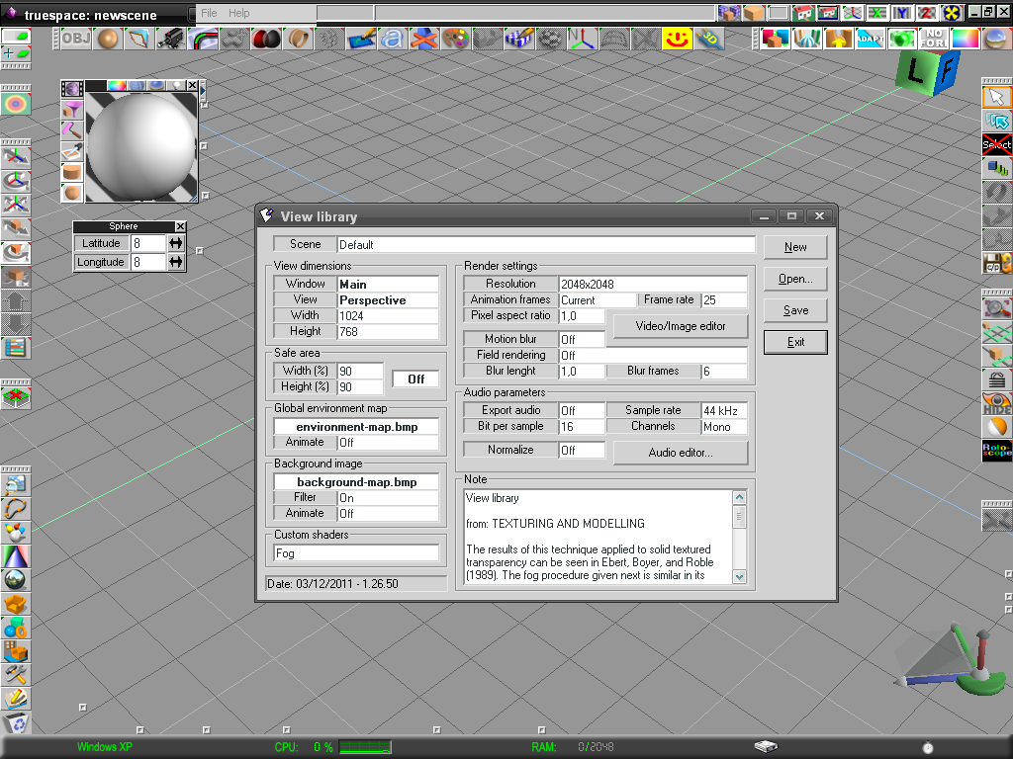This screenshot has height=759, width=1013.
Task: Open the Video/Image editor
Action: [681, 326]
